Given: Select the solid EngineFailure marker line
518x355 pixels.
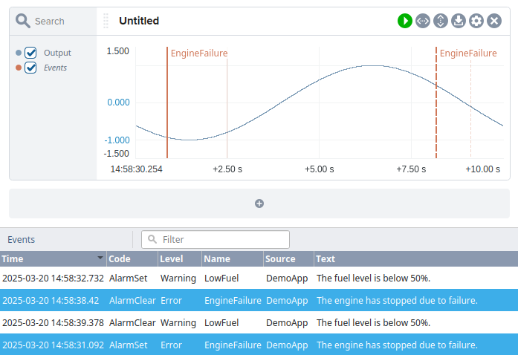Looking at the screenshot, I should click(x=167, y=102).
